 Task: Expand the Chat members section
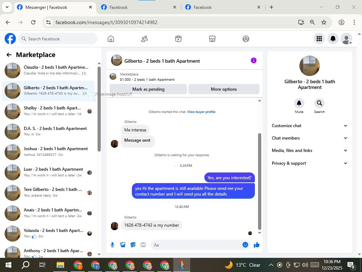309,138
